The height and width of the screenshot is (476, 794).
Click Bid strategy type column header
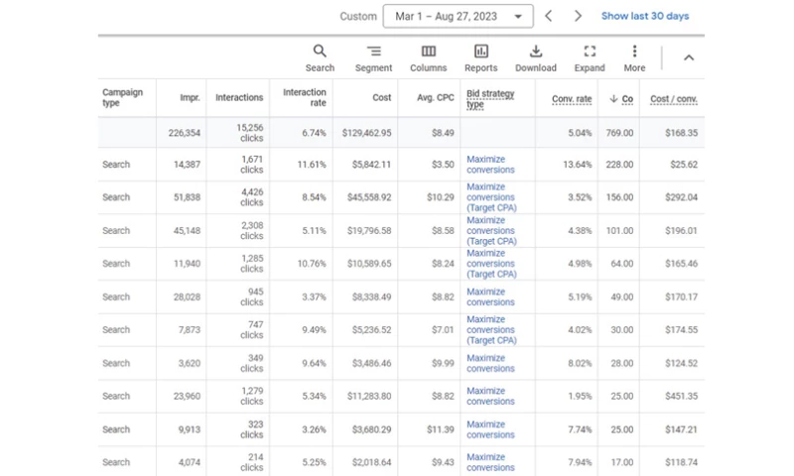click(x=490, y=98)
